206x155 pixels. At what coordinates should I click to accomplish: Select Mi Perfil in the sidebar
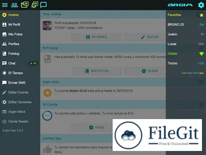[x=20, y=25]
